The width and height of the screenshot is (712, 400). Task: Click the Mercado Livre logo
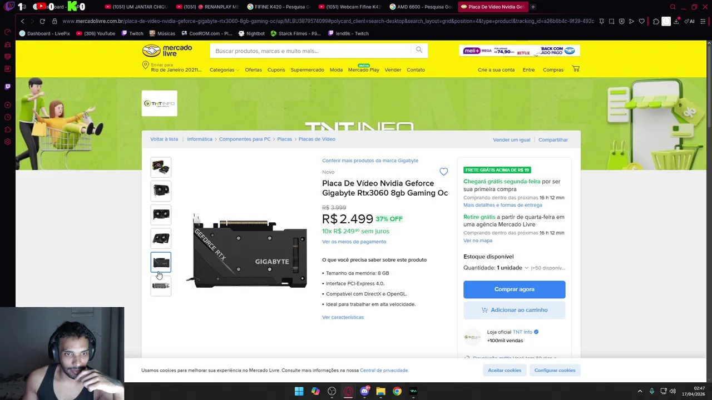(167, 51)
